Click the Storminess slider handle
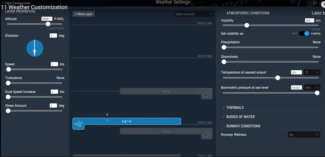The image size is (325, 157). [x=224, y=62]
